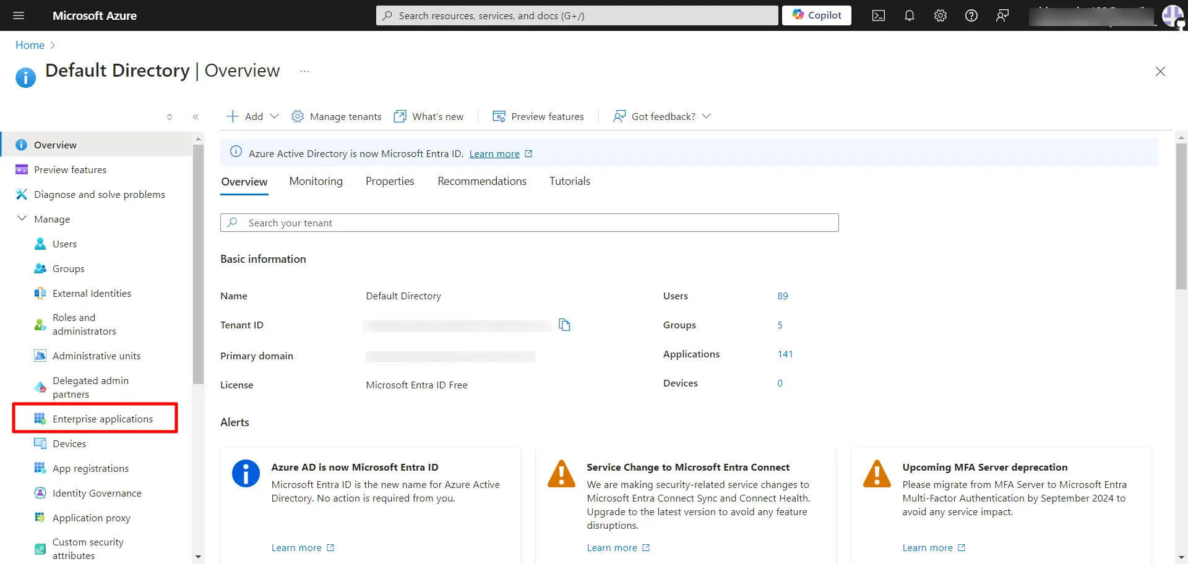The width and height of the screenshot is (1188, 564).
Task: Click the Preview features sidebar icon
Action: pos(22,169)
